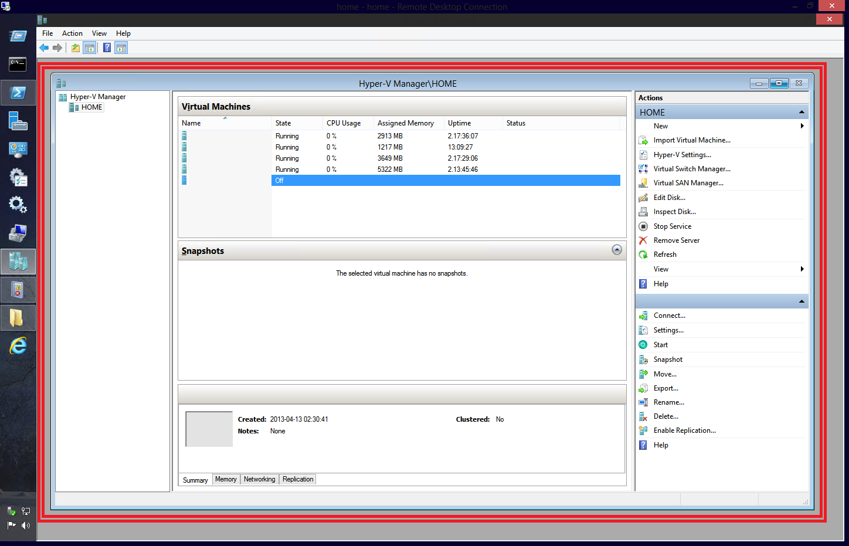Click the green Start power icon
The image size is (849, 546).
[x=643, y=345]
